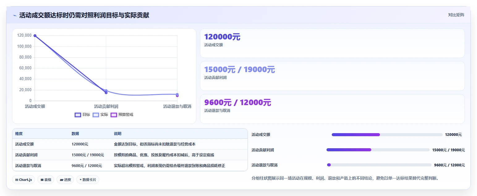Click the 120,000 y-axis label
The image size is (477, 196).
(24, 35)
